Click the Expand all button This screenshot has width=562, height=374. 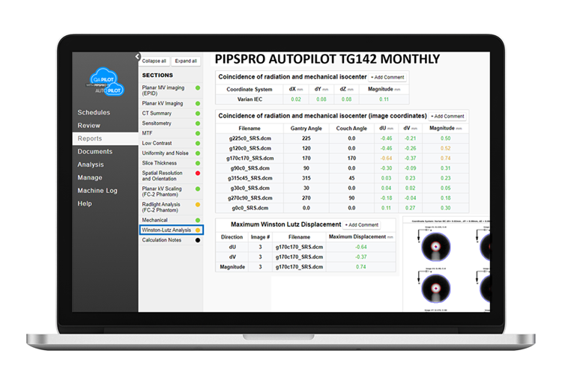186,61
